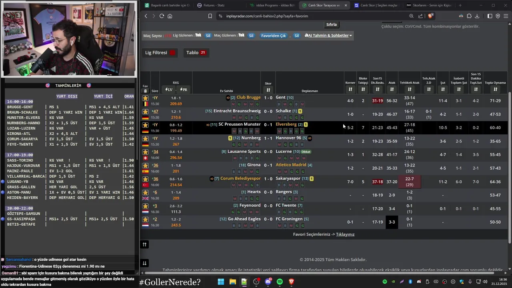
Task: Click the share icon in address bar
Action: 420,16
